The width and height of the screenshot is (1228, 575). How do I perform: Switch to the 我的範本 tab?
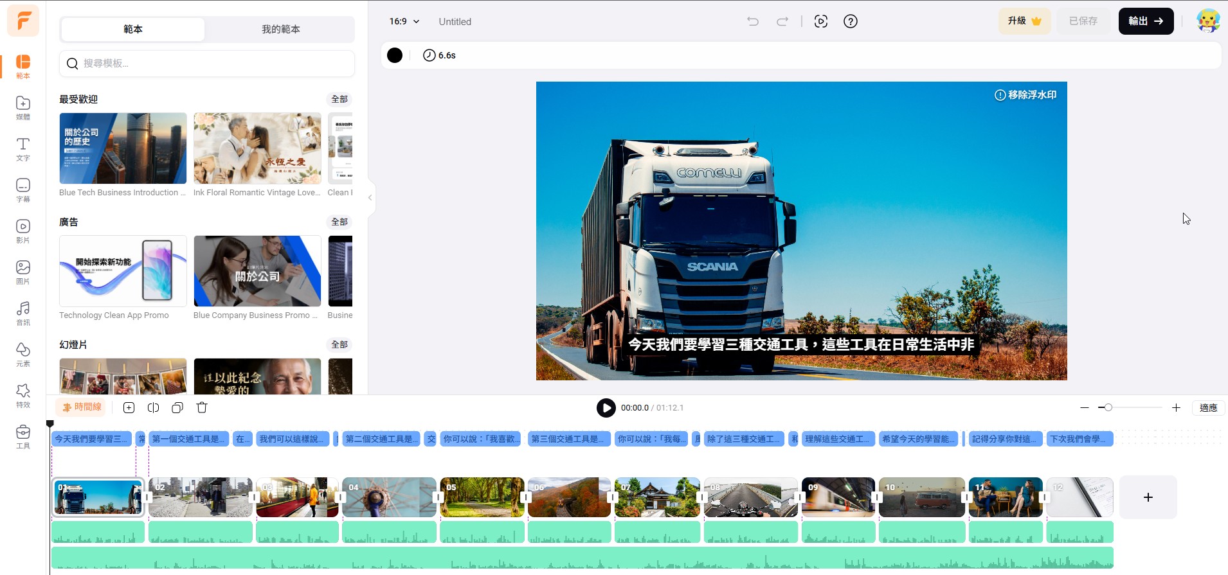pos(280,30)
